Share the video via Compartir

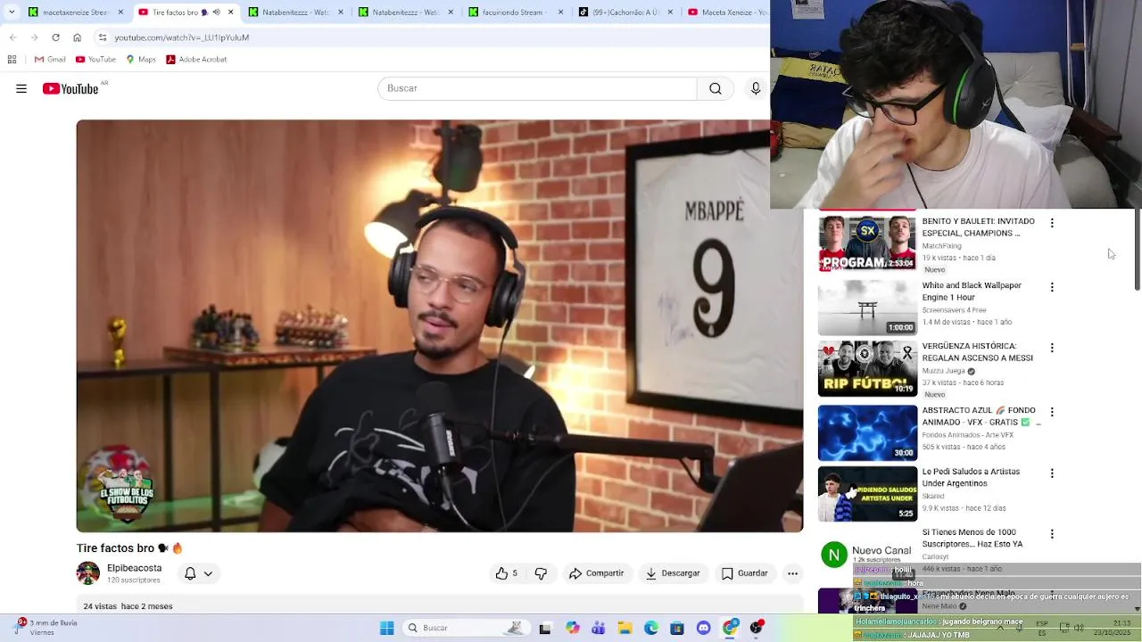[597, 573]
